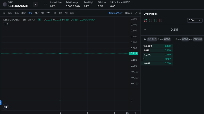Image resolution: width=204 pixels, height=114 pixels.
Task: Toggle the CELSIUS amount unit on bids side
Action: [x=152, y=39]
